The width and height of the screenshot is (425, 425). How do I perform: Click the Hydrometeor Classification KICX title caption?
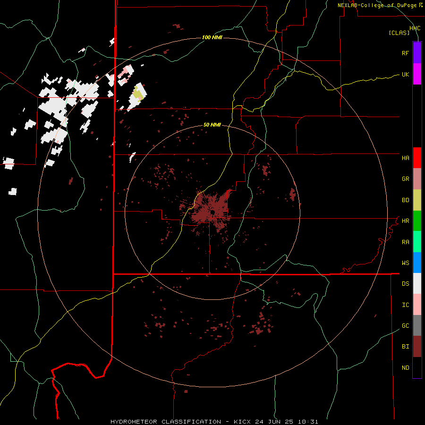point(214,422)
